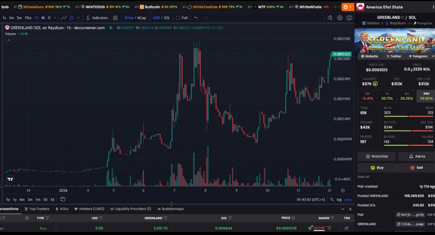Viewport: 435px width, 235px height.
Task: Filter by maker xg1uaD funnel icon
Action: (329, 228)
